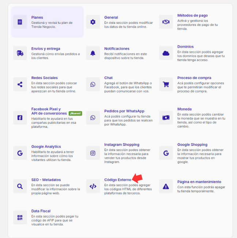Click 'modificar la información sobre la' text
Image resolution: width=237 pixels, height=238 pixels.
56,189
